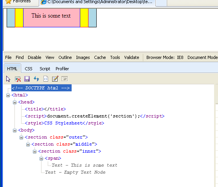
Task: Activate the select element by click arrow
Action: coord(8,79)
